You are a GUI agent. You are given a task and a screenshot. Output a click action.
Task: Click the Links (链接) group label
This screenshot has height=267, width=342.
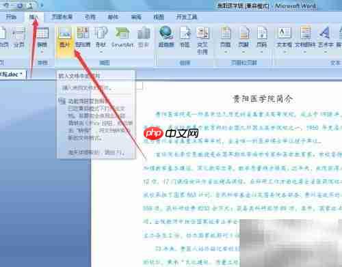point(185,63)
